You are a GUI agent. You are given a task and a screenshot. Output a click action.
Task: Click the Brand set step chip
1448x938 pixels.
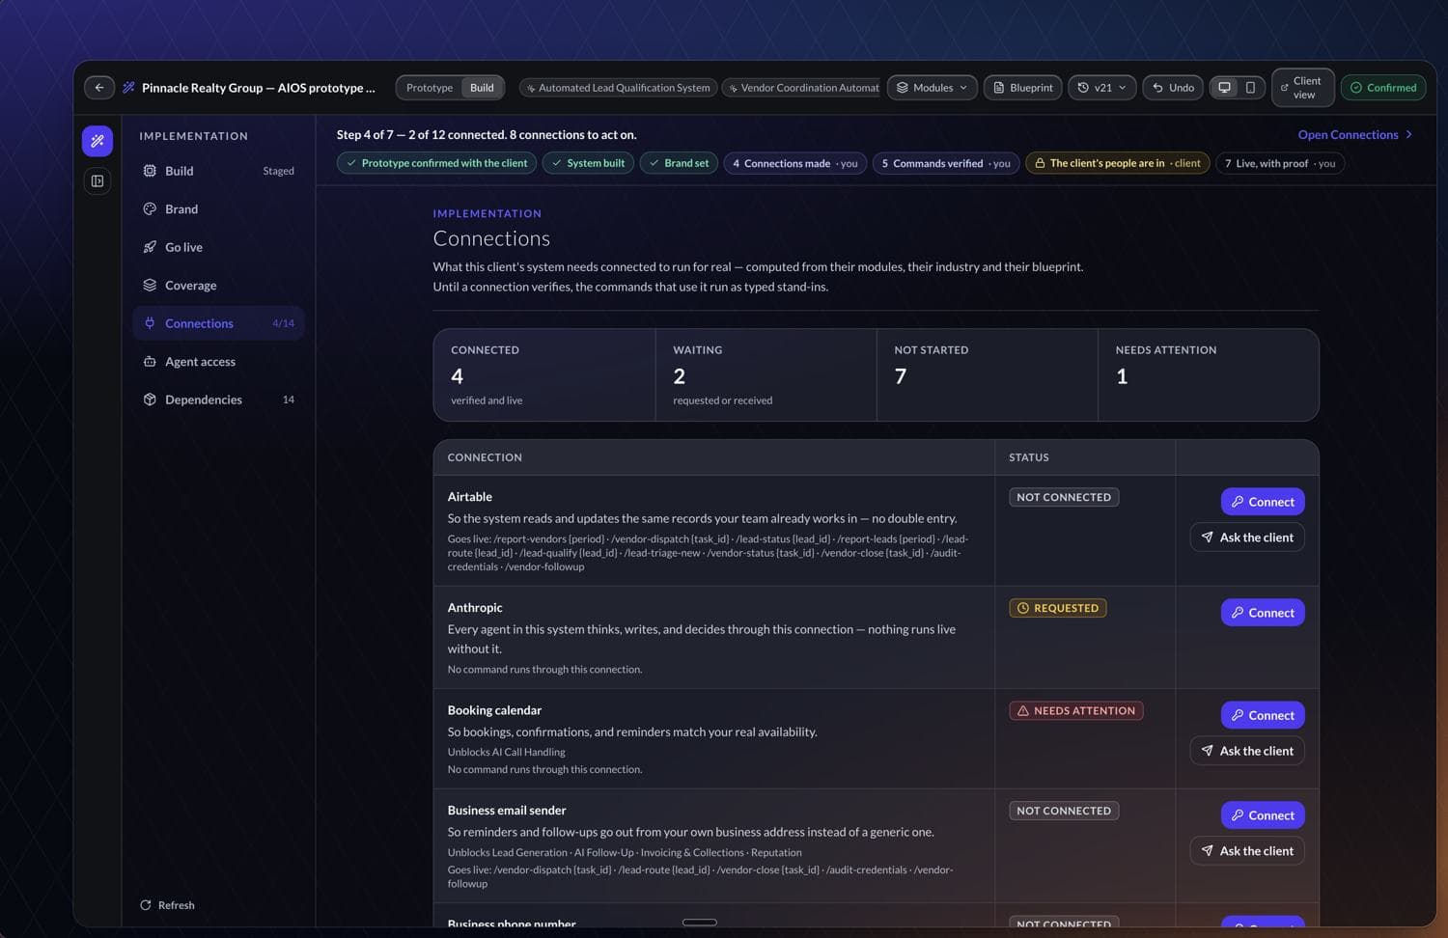(679, 163)
